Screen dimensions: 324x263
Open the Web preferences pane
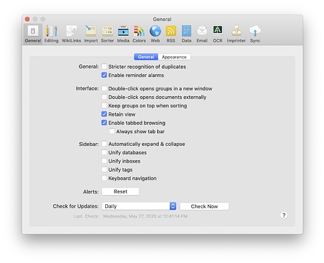pos(155,34)
